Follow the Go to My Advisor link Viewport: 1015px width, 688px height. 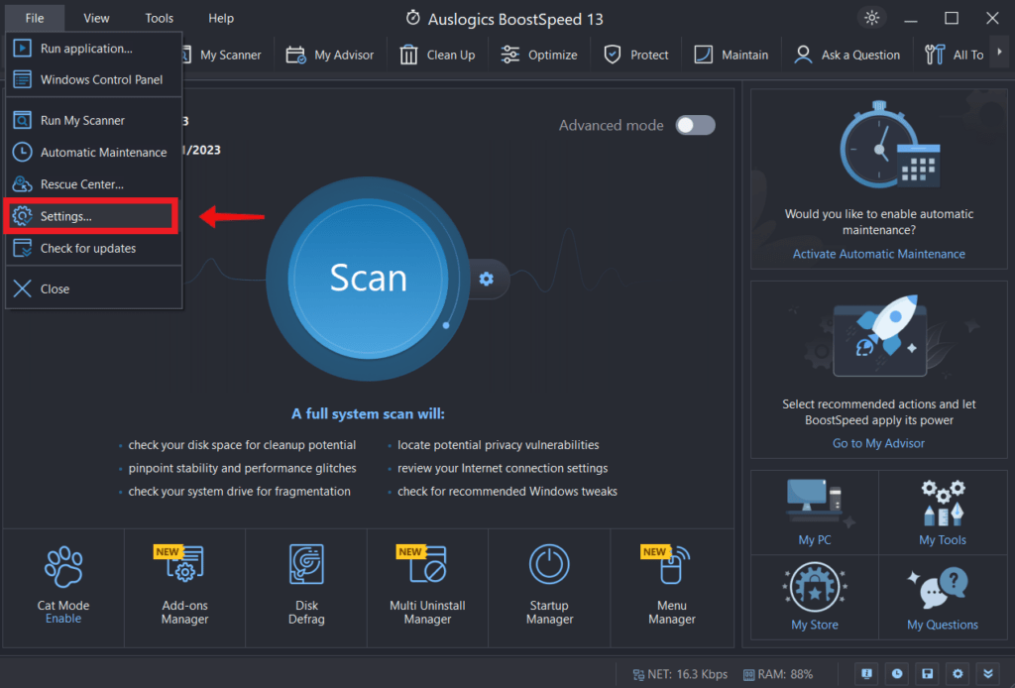(878, 443)
